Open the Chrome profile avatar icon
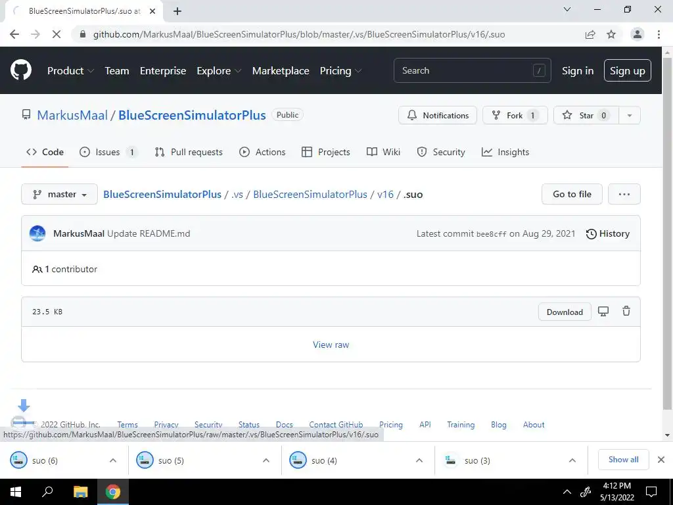 (638, 34)
